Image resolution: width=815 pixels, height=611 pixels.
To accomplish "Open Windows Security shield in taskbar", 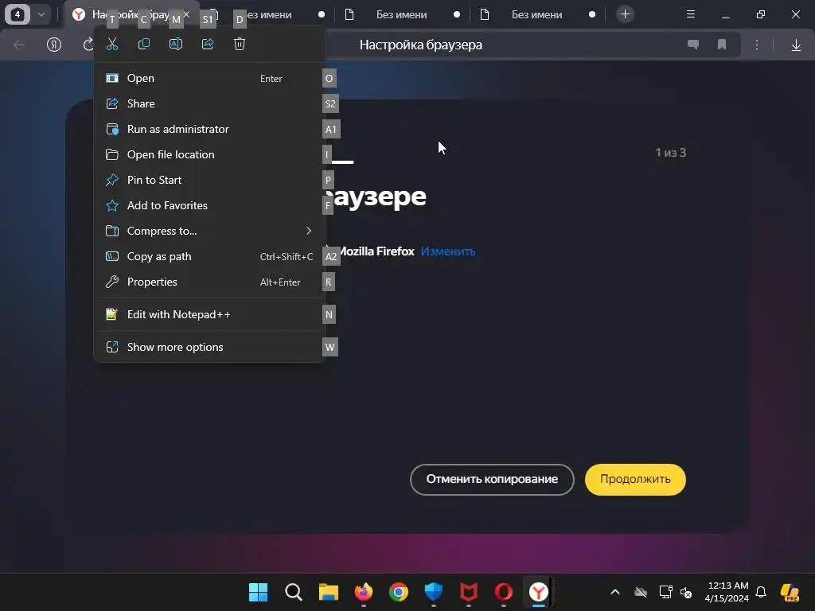I will (434, 592).
